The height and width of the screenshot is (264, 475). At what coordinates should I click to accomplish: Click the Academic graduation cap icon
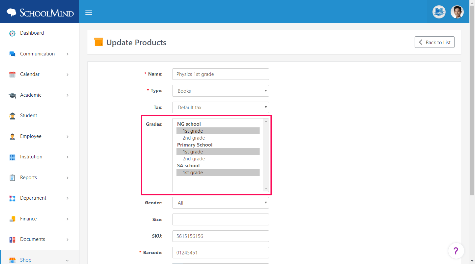coord(12,95)
